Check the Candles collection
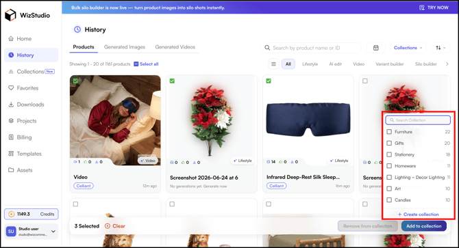 pyautogui.click(x=389, y=200)
